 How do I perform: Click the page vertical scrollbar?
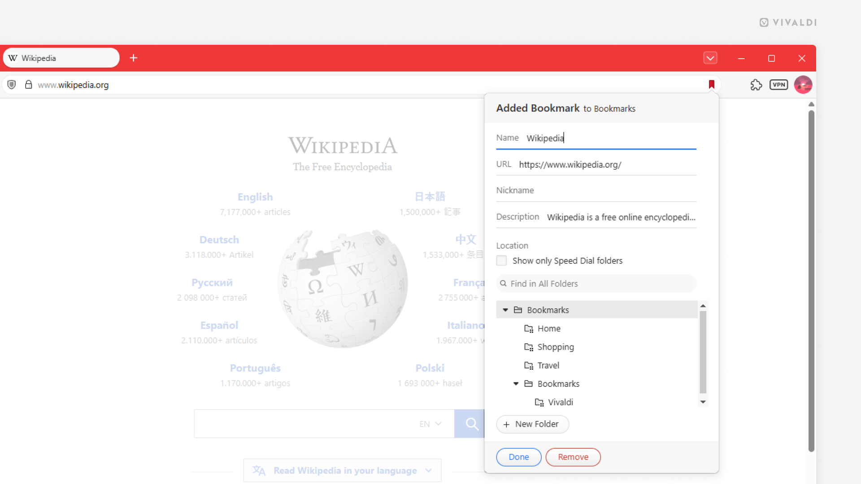[x=811, y=280]
